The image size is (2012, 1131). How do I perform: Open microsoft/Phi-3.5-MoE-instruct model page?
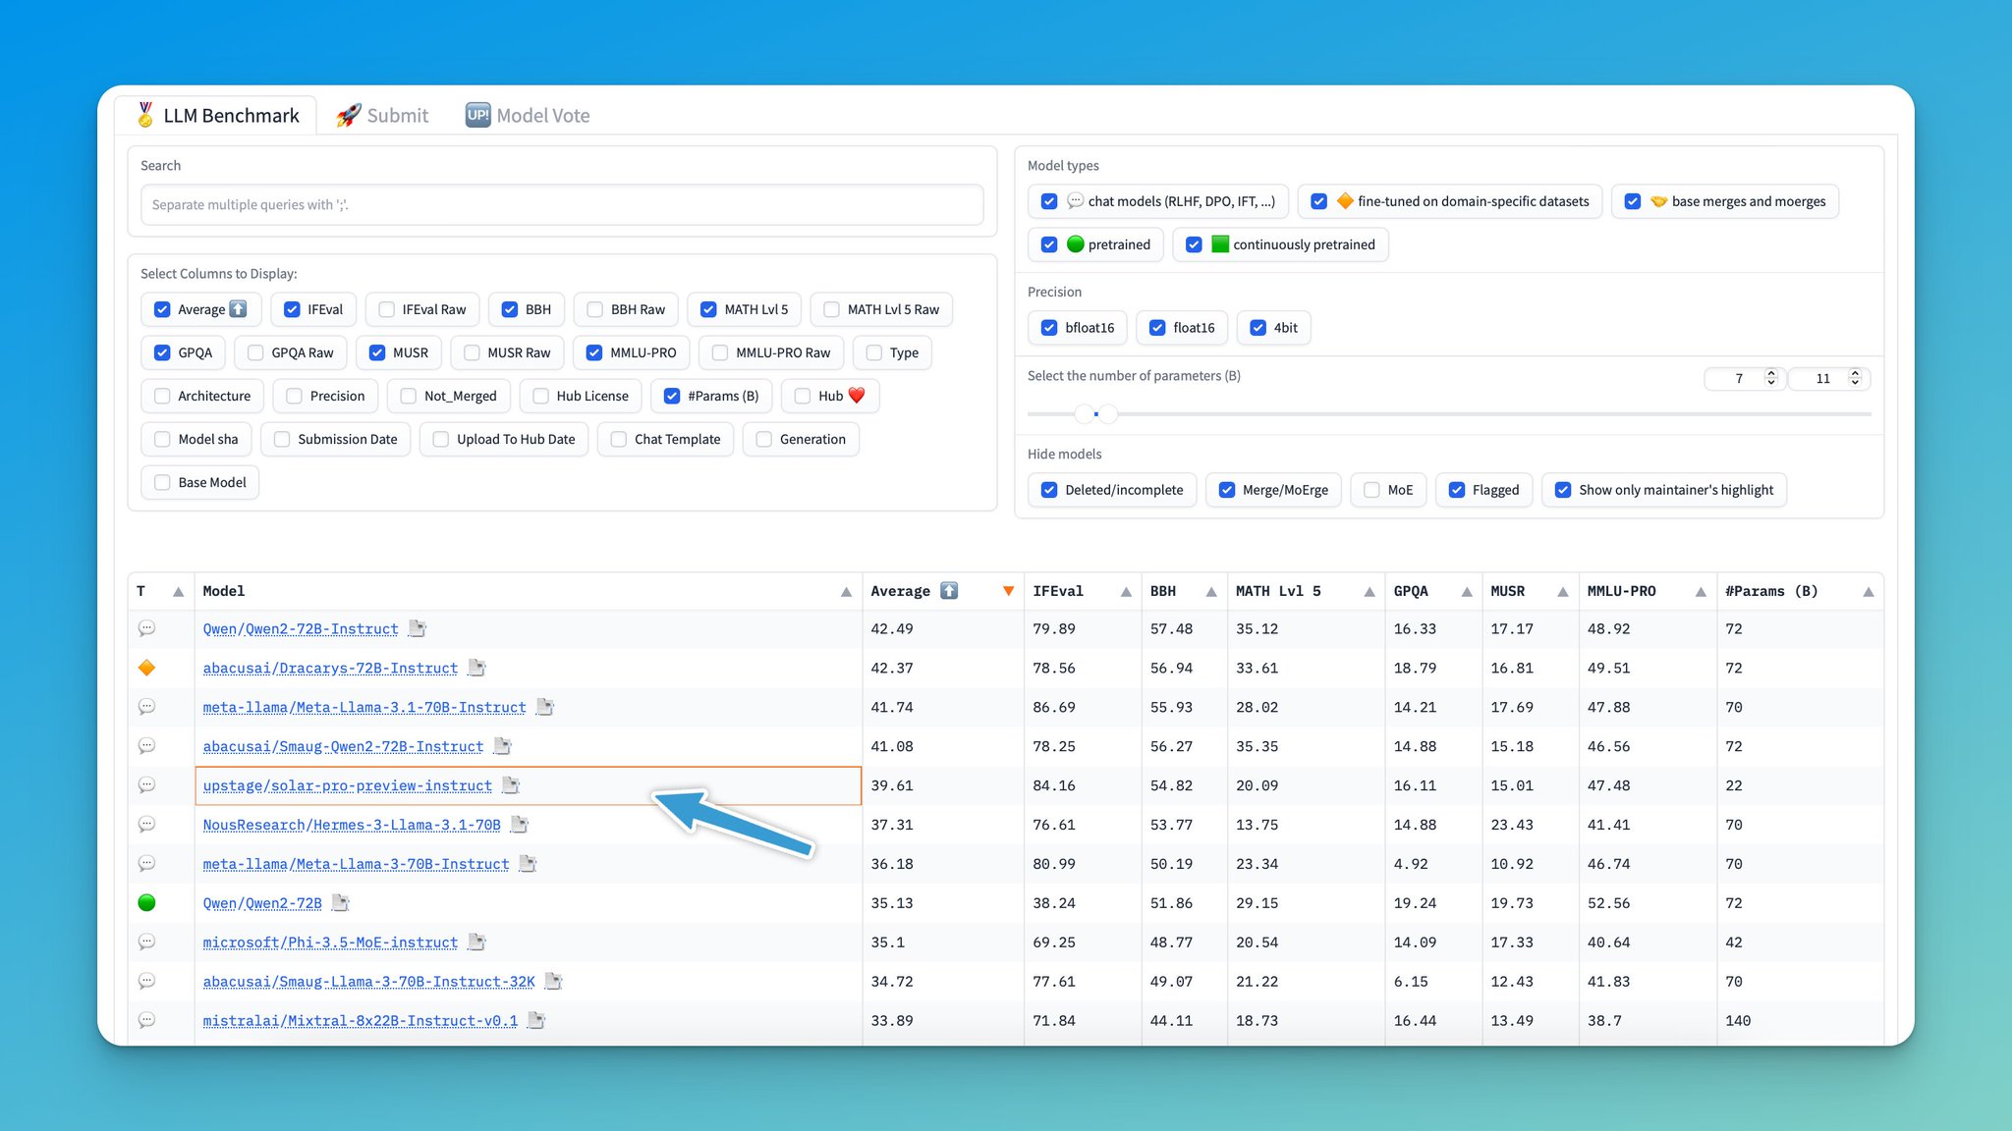point(330,943)
